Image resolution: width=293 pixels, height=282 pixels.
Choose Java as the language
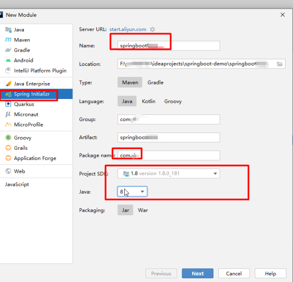tap(127, 101)
